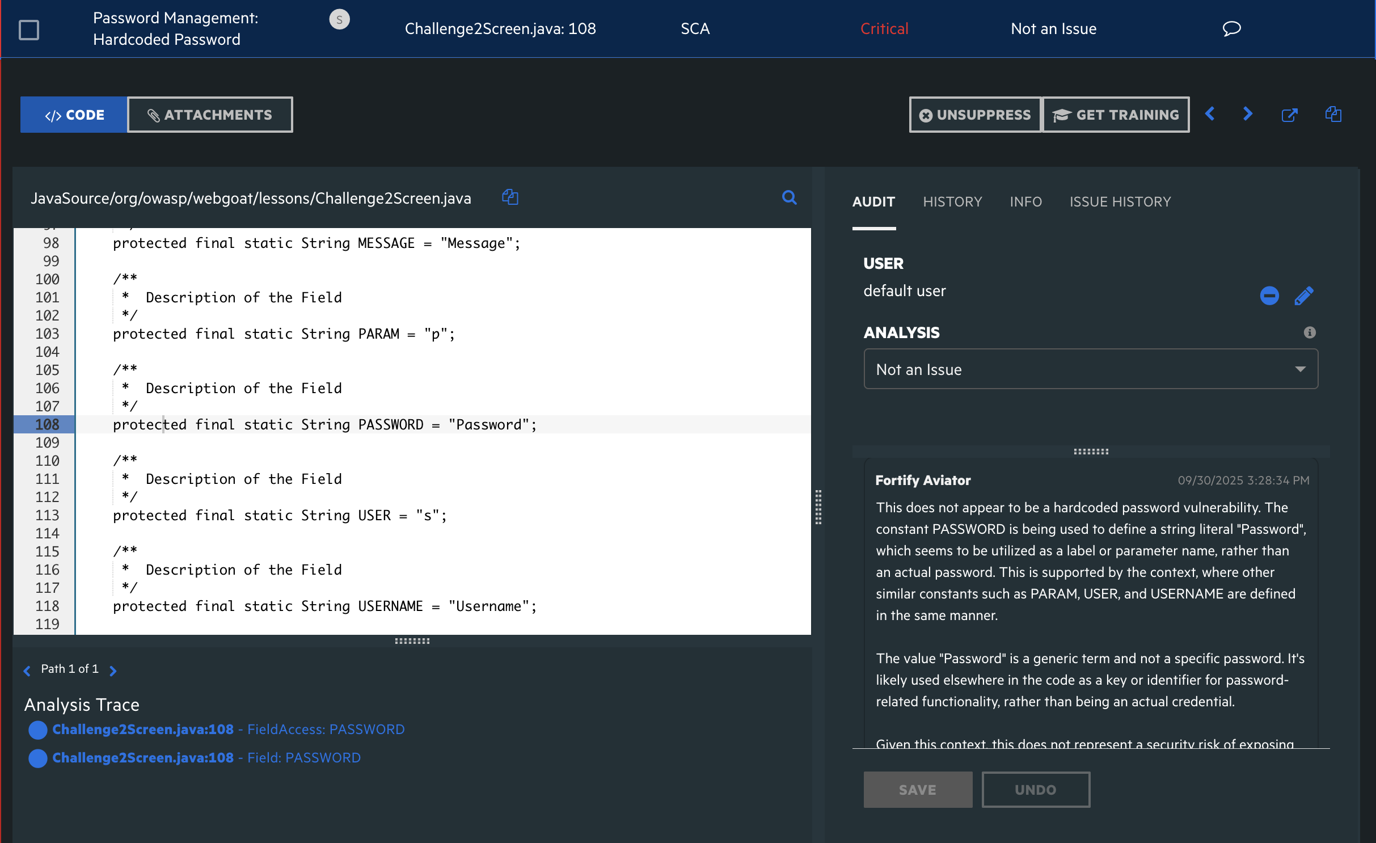Go to the previous analysis trace path chevron
This screenshot has height=843, width=1376.
[x=27, y=671]
